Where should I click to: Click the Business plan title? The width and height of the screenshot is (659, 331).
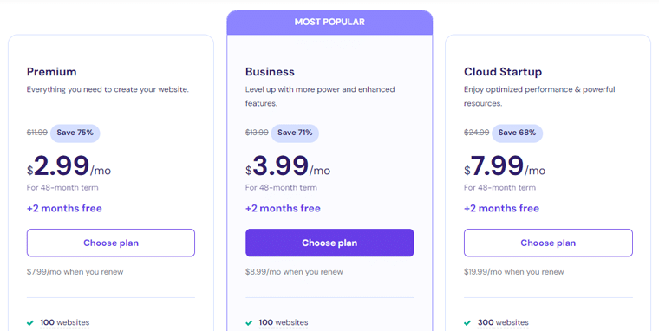[x=270, y=72]
